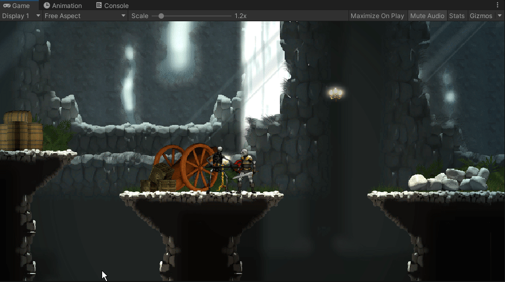Click the Scale label
Image resolution: width=505 pixels, height=282 pixels.
(x=140, y=16)
